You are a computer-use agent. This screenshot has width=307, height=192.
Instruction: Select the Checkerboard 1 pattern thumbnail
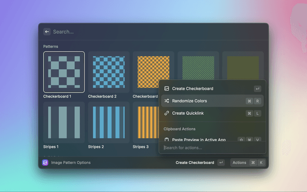click(64, 72)
